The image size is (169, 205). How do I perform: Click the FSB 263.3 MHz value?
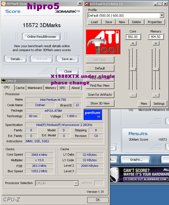pyautogui.click(x=39, y=166)
